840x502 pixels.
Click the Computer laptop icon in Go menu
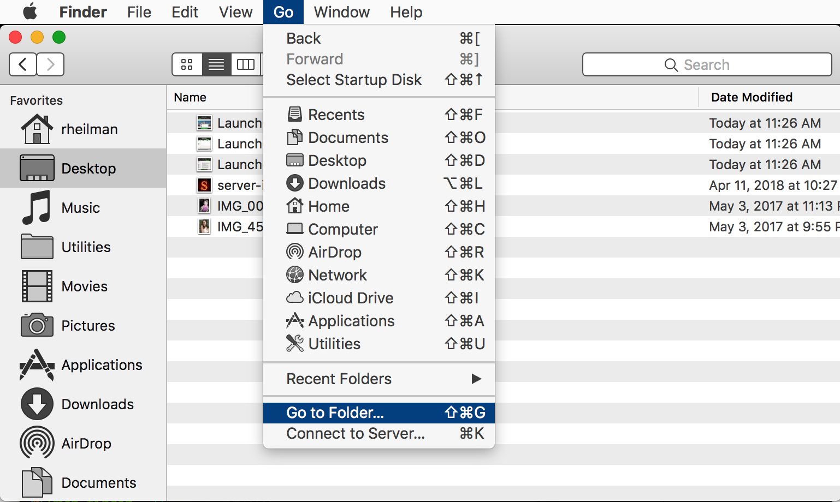[295, 229]
